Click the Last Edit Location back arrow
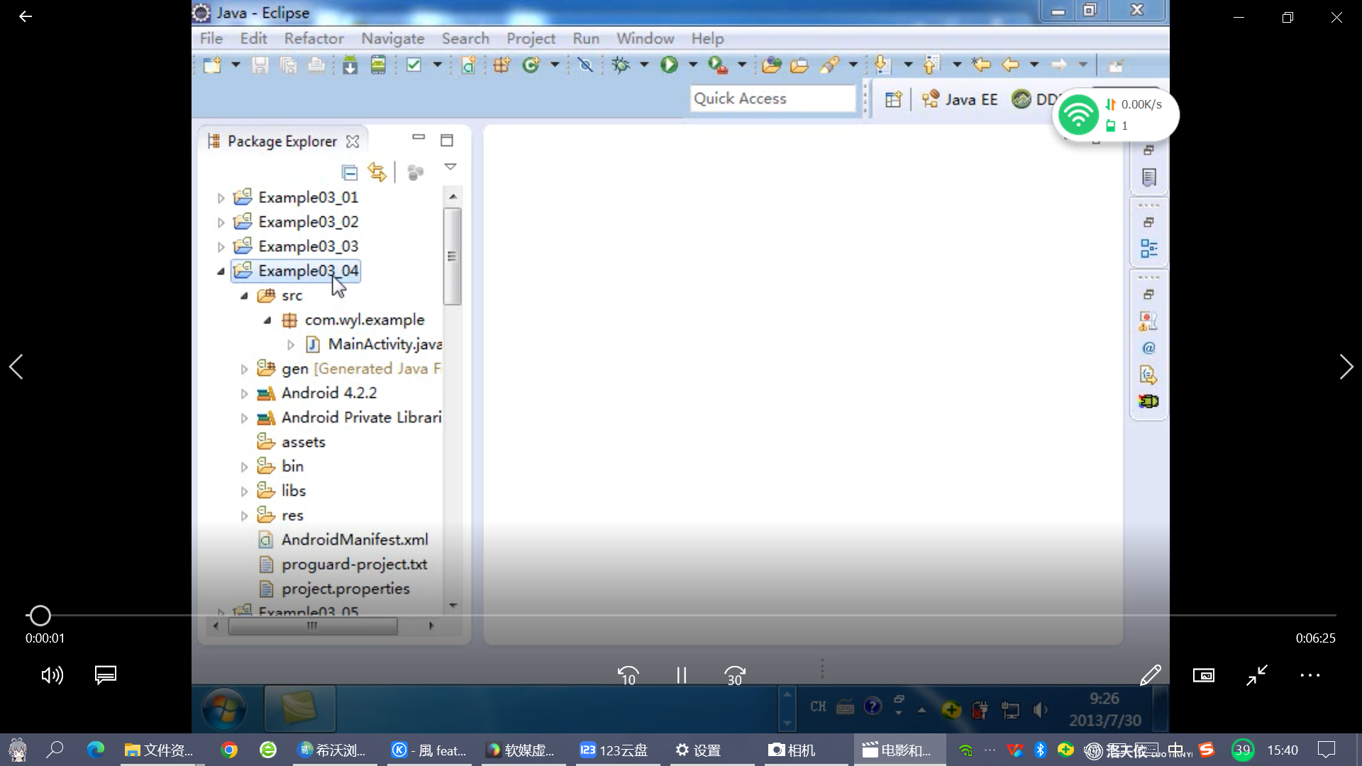 (x=981, y=65)
